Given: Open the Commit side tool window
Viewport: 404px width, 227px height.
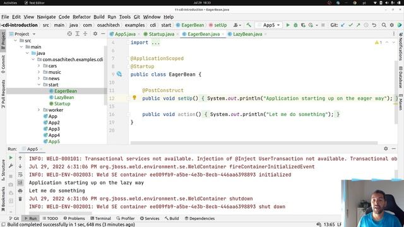Looking at the screenshot, I should tap(3, 64).
